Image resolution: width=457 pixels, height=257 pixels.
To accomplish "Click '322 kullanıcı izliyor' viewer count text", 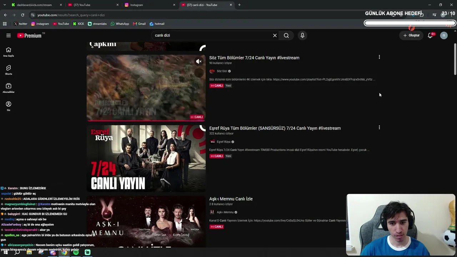I will click(221, 133).
